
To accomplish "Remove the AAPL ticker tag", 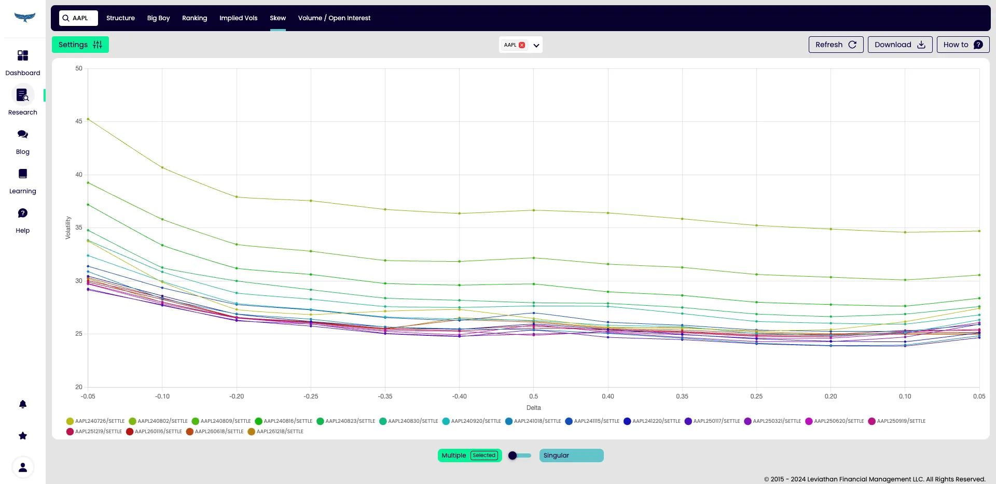I will [x=522, y=45].
